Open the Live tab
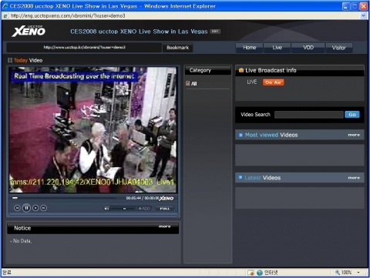 click(277, 48)
